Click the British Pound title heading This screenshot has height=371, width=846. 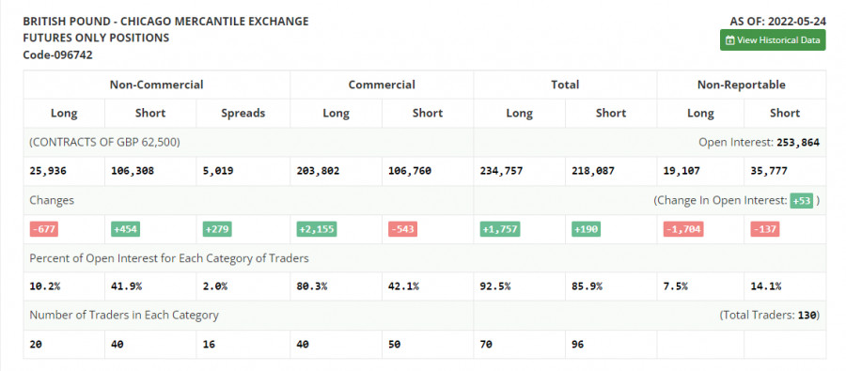(165, 22)
